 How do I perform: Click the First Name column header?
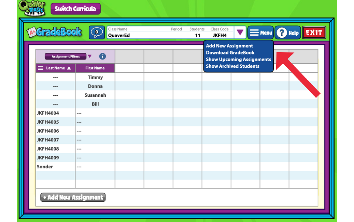pyautogui.click(x=95, y=68)
